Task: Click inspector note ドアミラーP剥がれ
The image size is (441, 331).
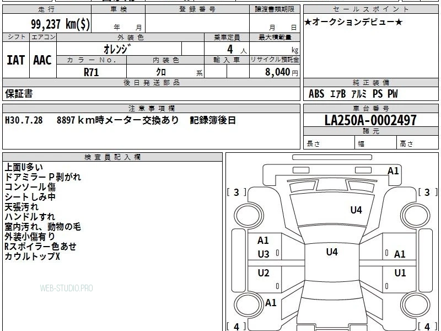Action: (x=43, y=177)
